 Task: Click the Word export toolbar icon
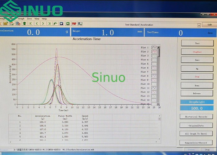point(61,24)
